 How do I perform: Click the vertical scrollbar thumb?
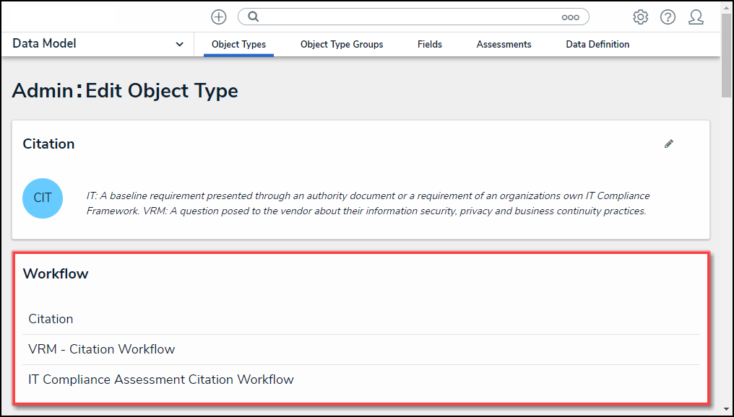coord(727,54)
